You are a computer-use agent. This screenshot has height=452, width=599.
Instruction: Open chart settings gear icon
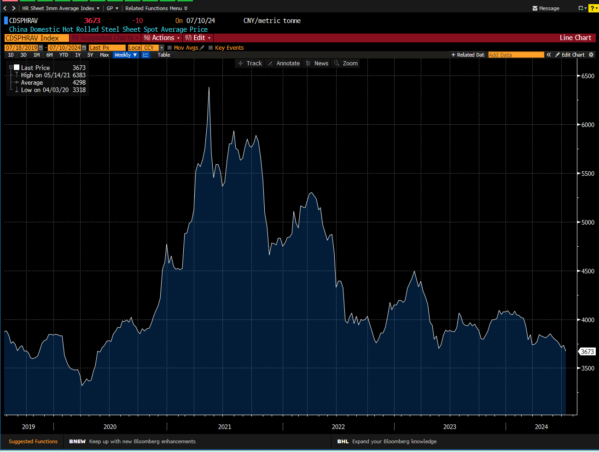click(x=592, y=55)
